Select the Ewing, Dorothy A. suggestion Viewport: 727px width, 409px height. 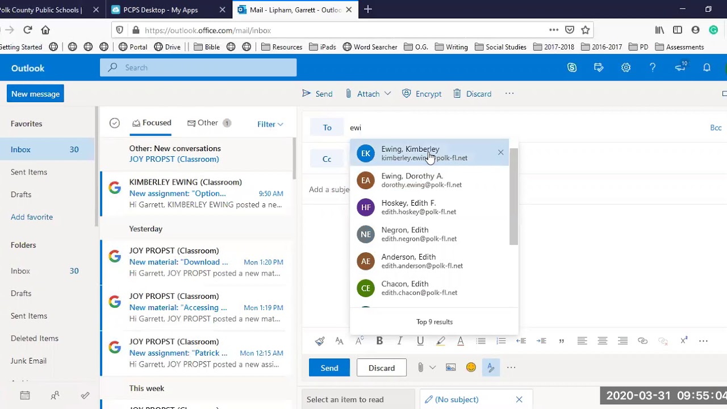pyautogui.click(x=429, y=180)
